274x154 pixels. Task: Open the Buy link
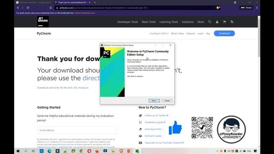point(208,33)
